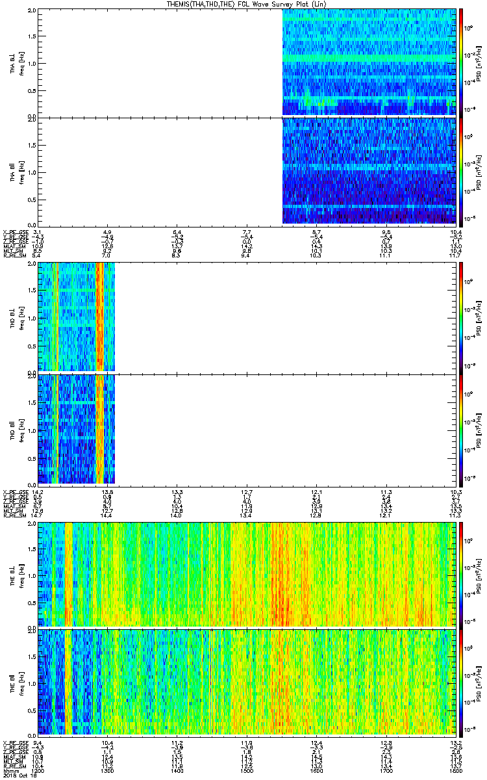Click the 1600 time tick label
Screen dimensions: 487x780
tap(316, 770)
